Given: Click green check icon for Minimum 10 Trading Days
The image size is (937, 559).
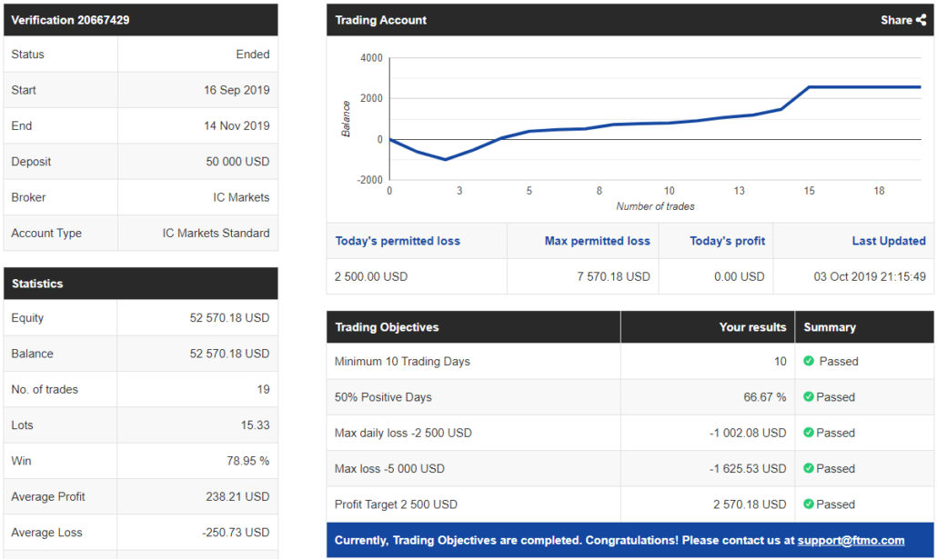Looking at the screenshot, I should (x=809, y=361).
